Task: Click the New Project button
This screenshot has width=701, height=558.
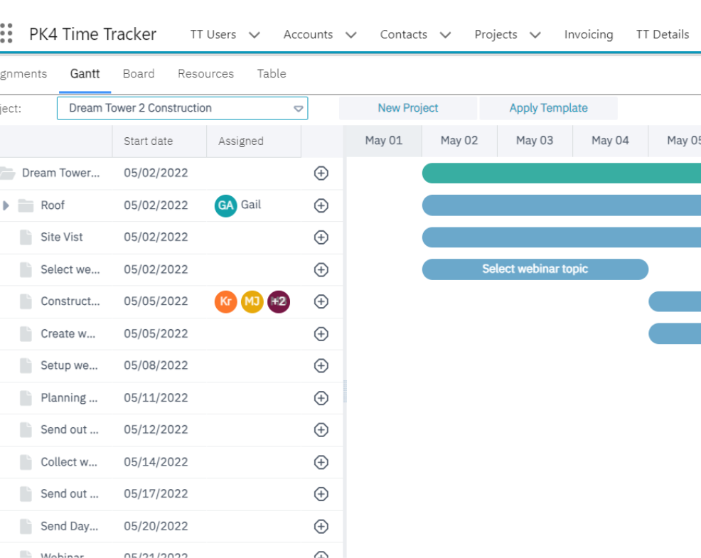Action: point(407,108)
